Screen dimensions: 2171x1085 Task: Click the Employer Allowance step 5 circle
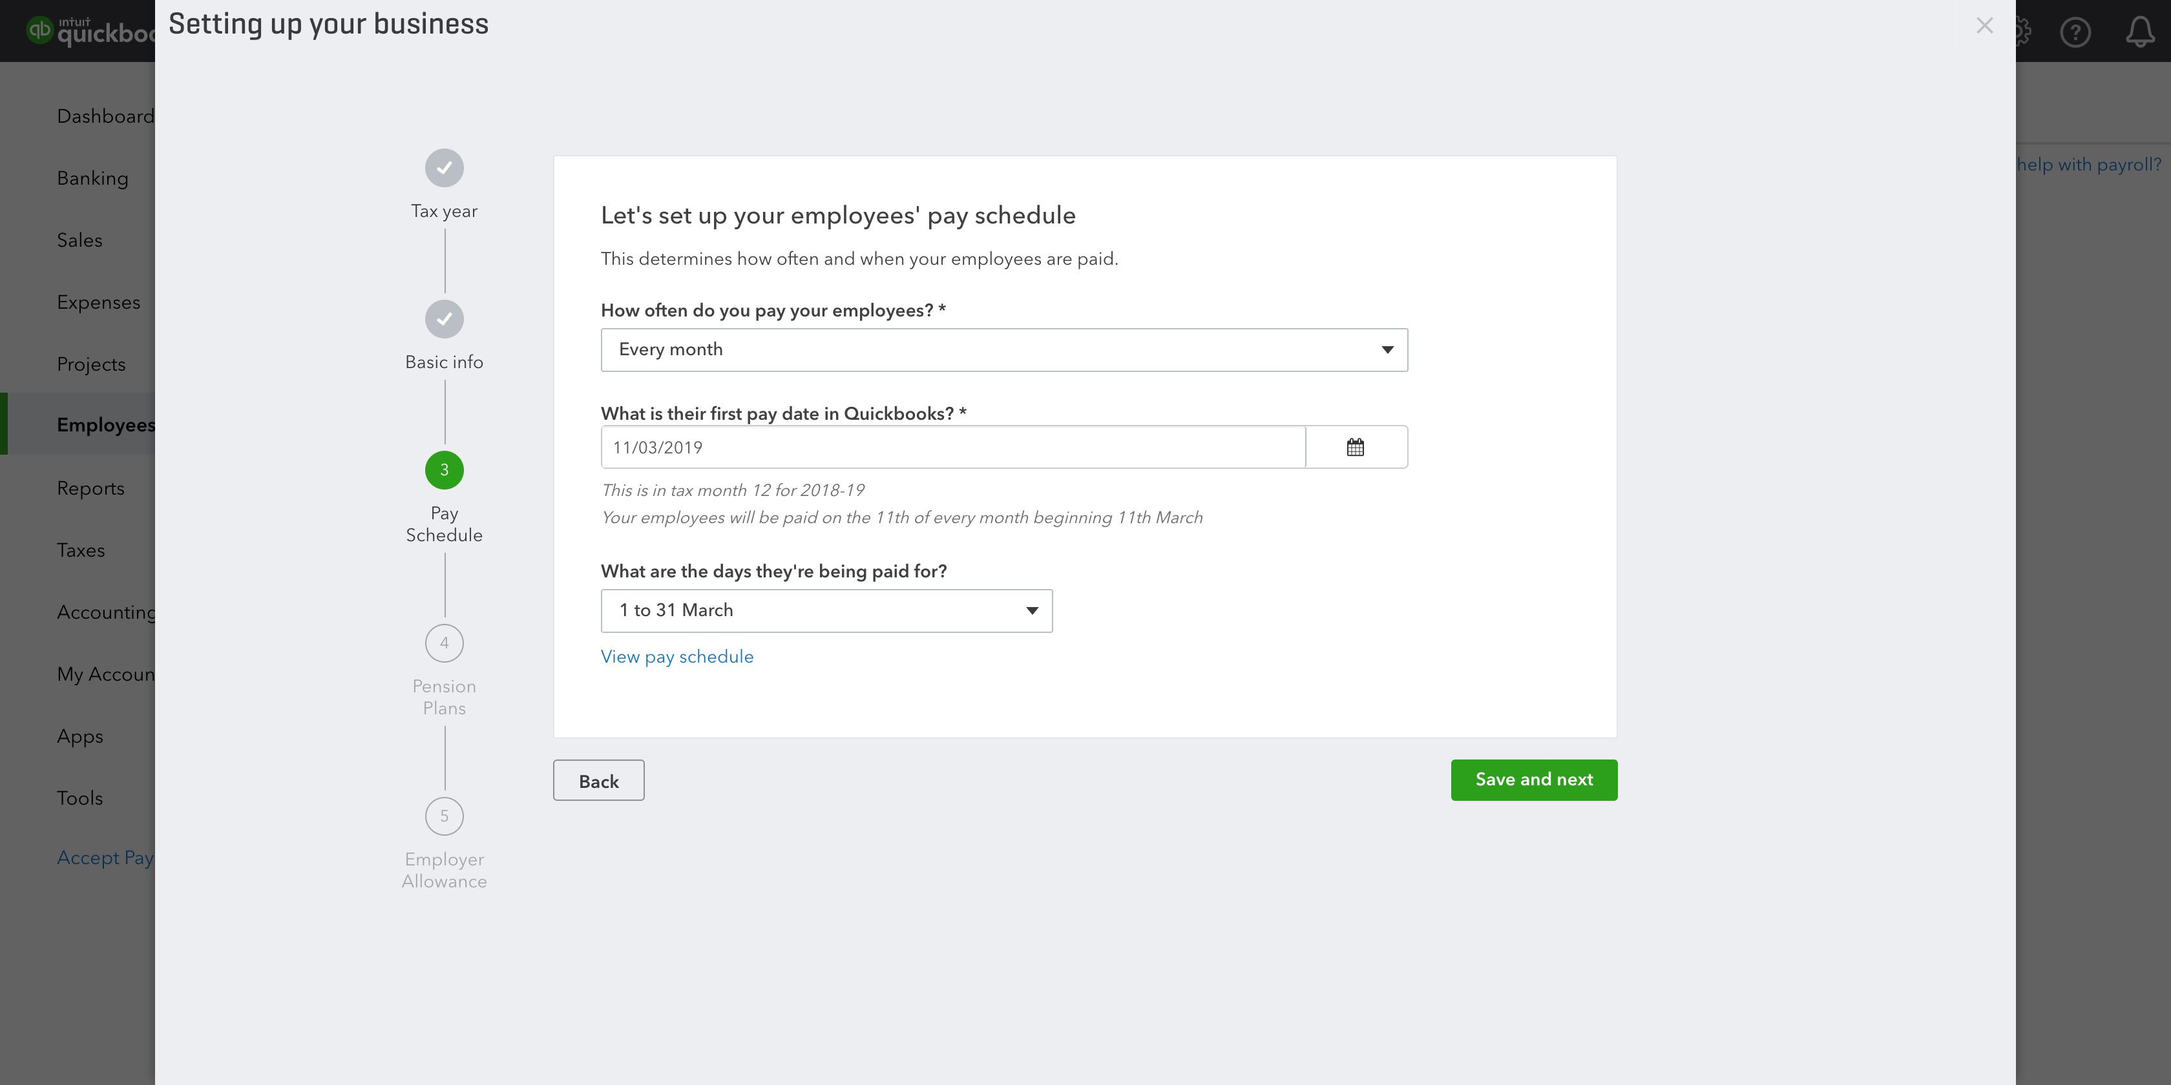[x=444, y=816]
